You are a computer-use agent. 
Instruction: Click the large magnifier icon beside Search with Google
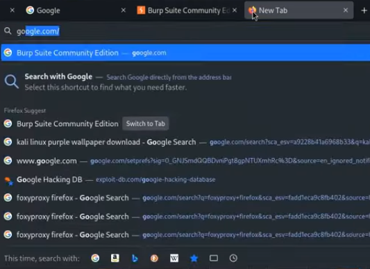pyautogui.click(x=11, y=82)
